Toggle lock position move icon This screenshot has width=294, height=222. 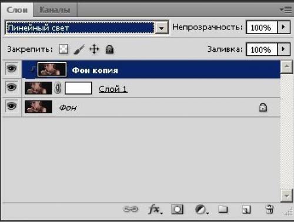[x=94, y=49]
